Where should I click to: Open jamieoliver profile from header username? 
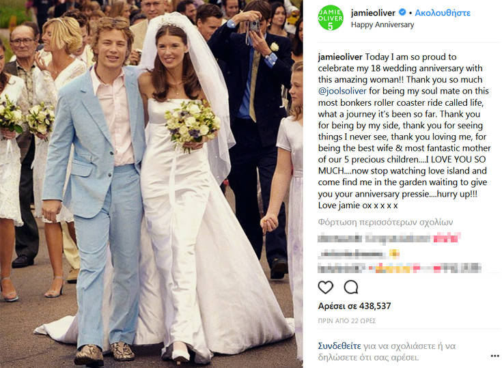click(373, 13)
